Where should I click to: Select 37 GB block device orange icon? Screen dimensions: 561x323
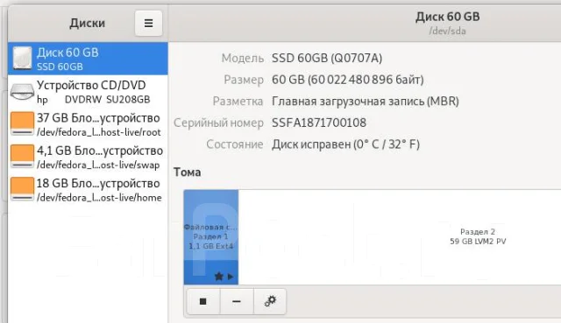[22, 123]
